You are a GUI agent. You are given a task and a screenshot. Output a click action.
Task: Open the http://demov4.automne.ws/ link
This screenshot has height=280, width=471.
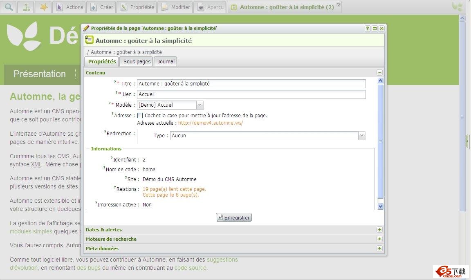click(x=210, y=123)
